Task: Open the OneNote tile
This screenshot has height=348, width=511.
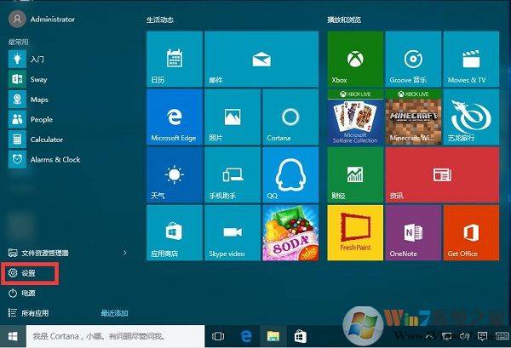Action: tap(413, 233)
